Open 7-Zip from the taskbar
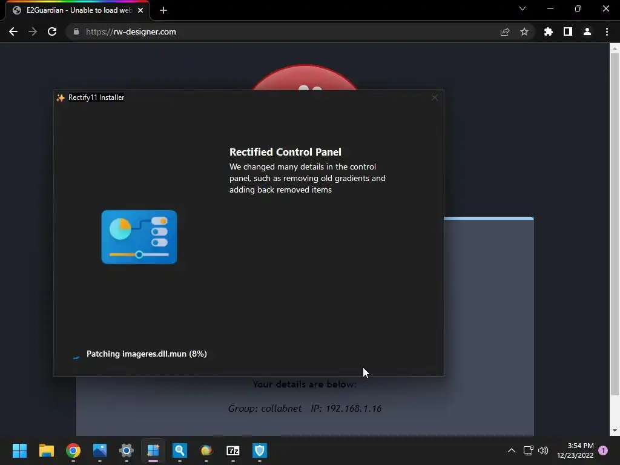Screen dimensions: 620x465 point(233,450)
